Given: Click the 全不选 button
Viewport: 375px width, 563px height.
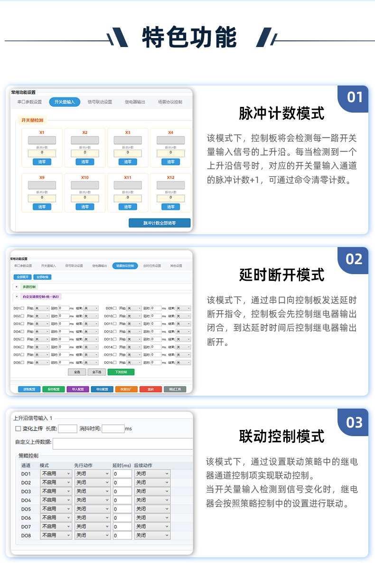Looking at the screenshot, I should [x=96, y=372].
